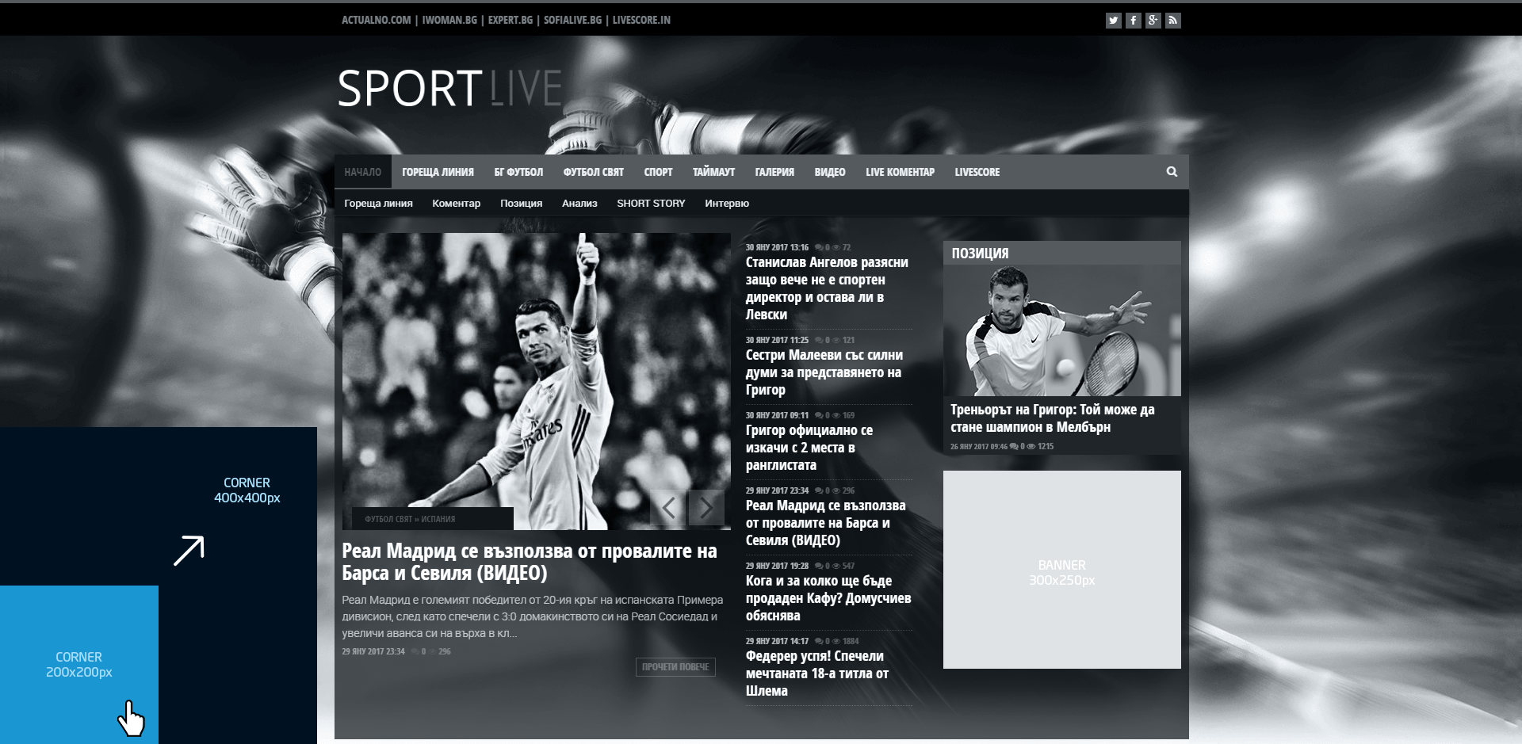This screenshot has height=744, width=1522.
Task: Open the Twitter social icon
Action: pyautogui.click(x=1113, y=21)
